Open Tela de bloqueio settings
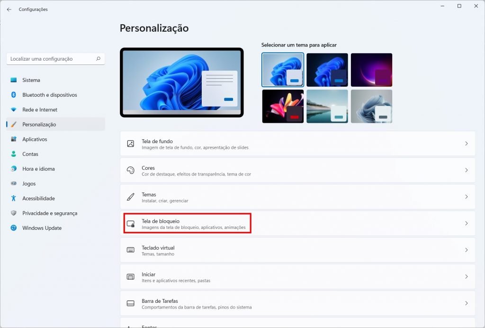The height and width of the screenshot is (328, 485). click(x=297, y=223)
